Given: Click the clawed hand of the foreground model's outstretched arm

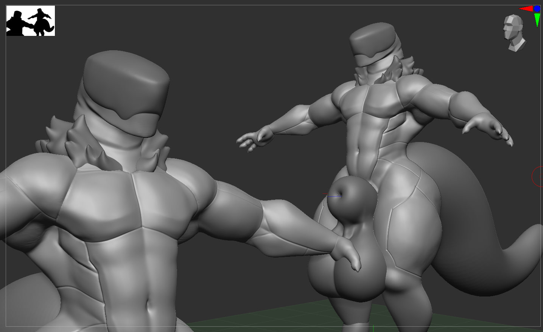Looking at the screenshot, I should coord(348,254).
